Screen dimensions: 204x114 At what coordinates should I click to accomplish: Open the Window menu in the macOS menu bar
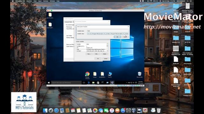(x=52, y=1)
